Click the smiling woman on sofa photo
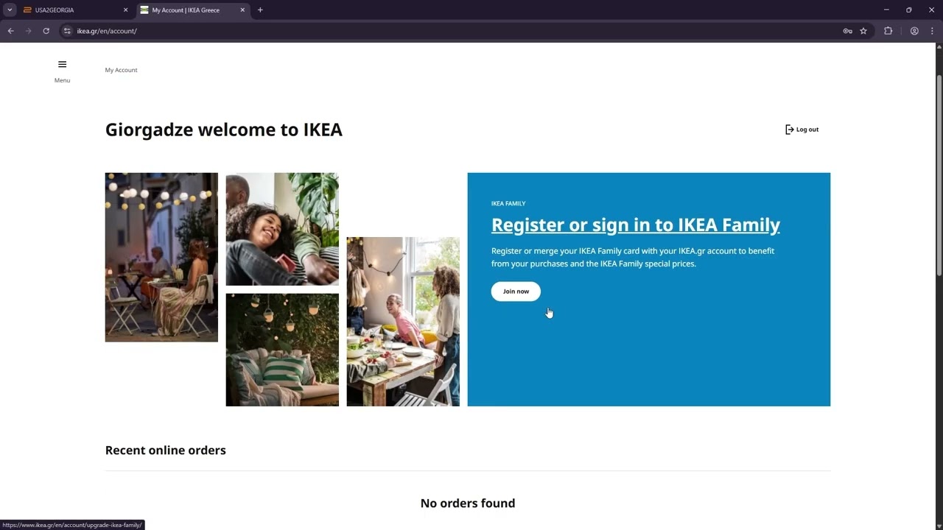 point(282,229)
